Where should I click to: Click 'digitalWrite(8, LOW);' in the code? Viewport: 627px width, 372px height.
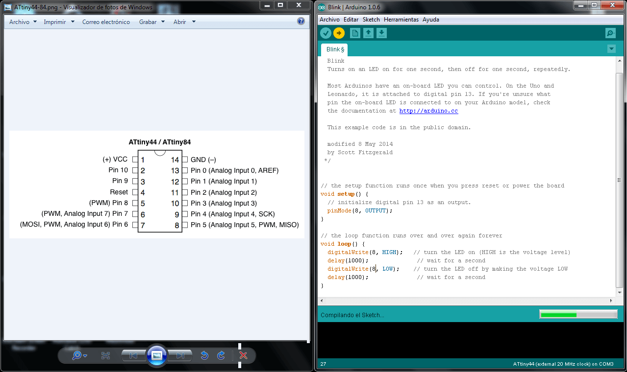(x=363, y=269)
